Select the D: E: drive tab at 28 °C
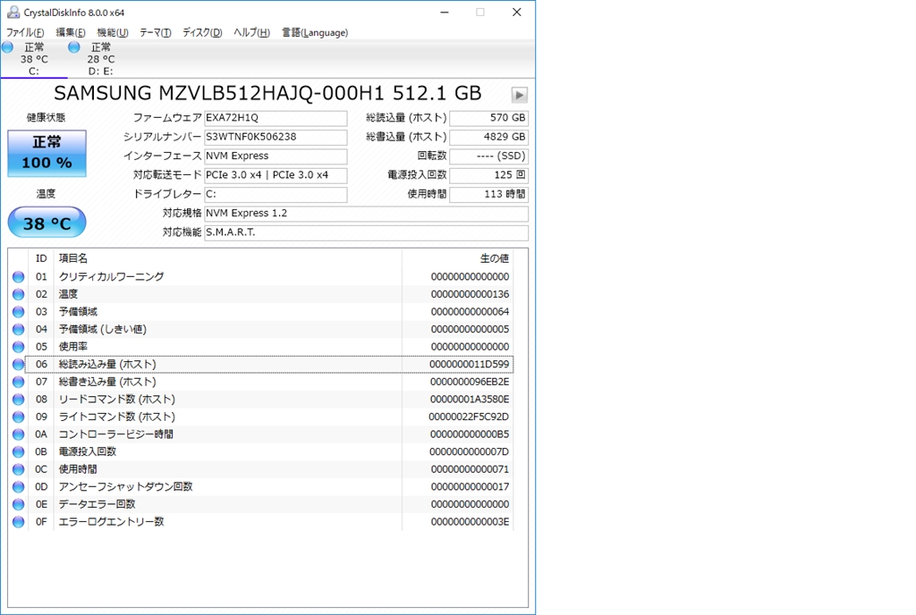The height and width of the screenshot is (615, 916). (100, 59)
